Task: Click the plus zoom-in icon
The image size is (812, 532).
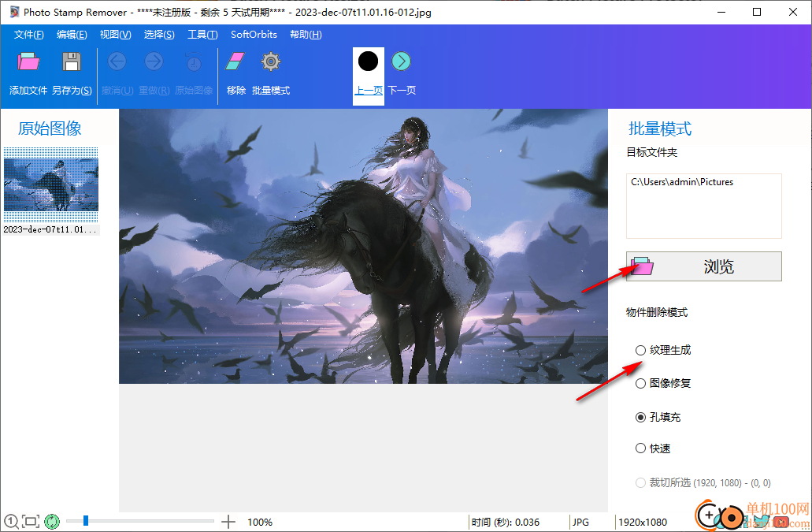Action: 228,522
